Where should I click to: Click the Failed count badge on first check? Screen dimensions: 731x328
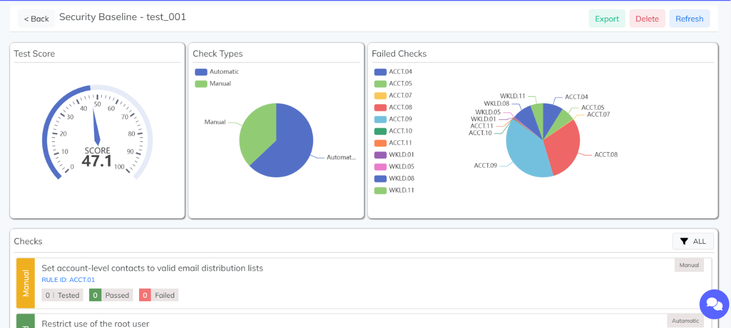(x=158, y=295)
